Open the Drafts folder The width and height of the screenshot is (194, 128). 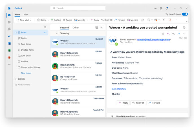pyautogui.click(x=24, y=38)
